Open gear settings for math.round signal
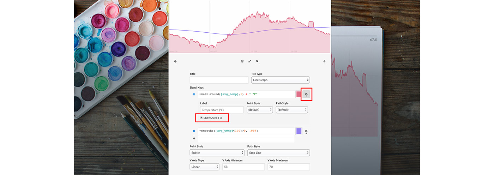The image size is (494, 175). 306,95
